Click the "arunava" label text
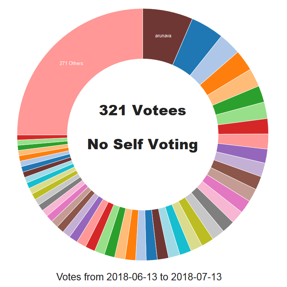 [x=163, y=36]
